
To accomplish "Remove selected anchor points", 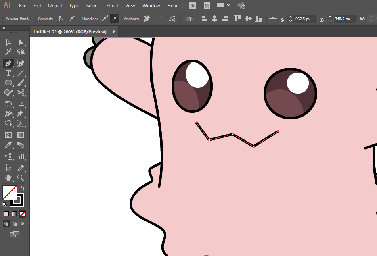I will (x=147, y=19).
